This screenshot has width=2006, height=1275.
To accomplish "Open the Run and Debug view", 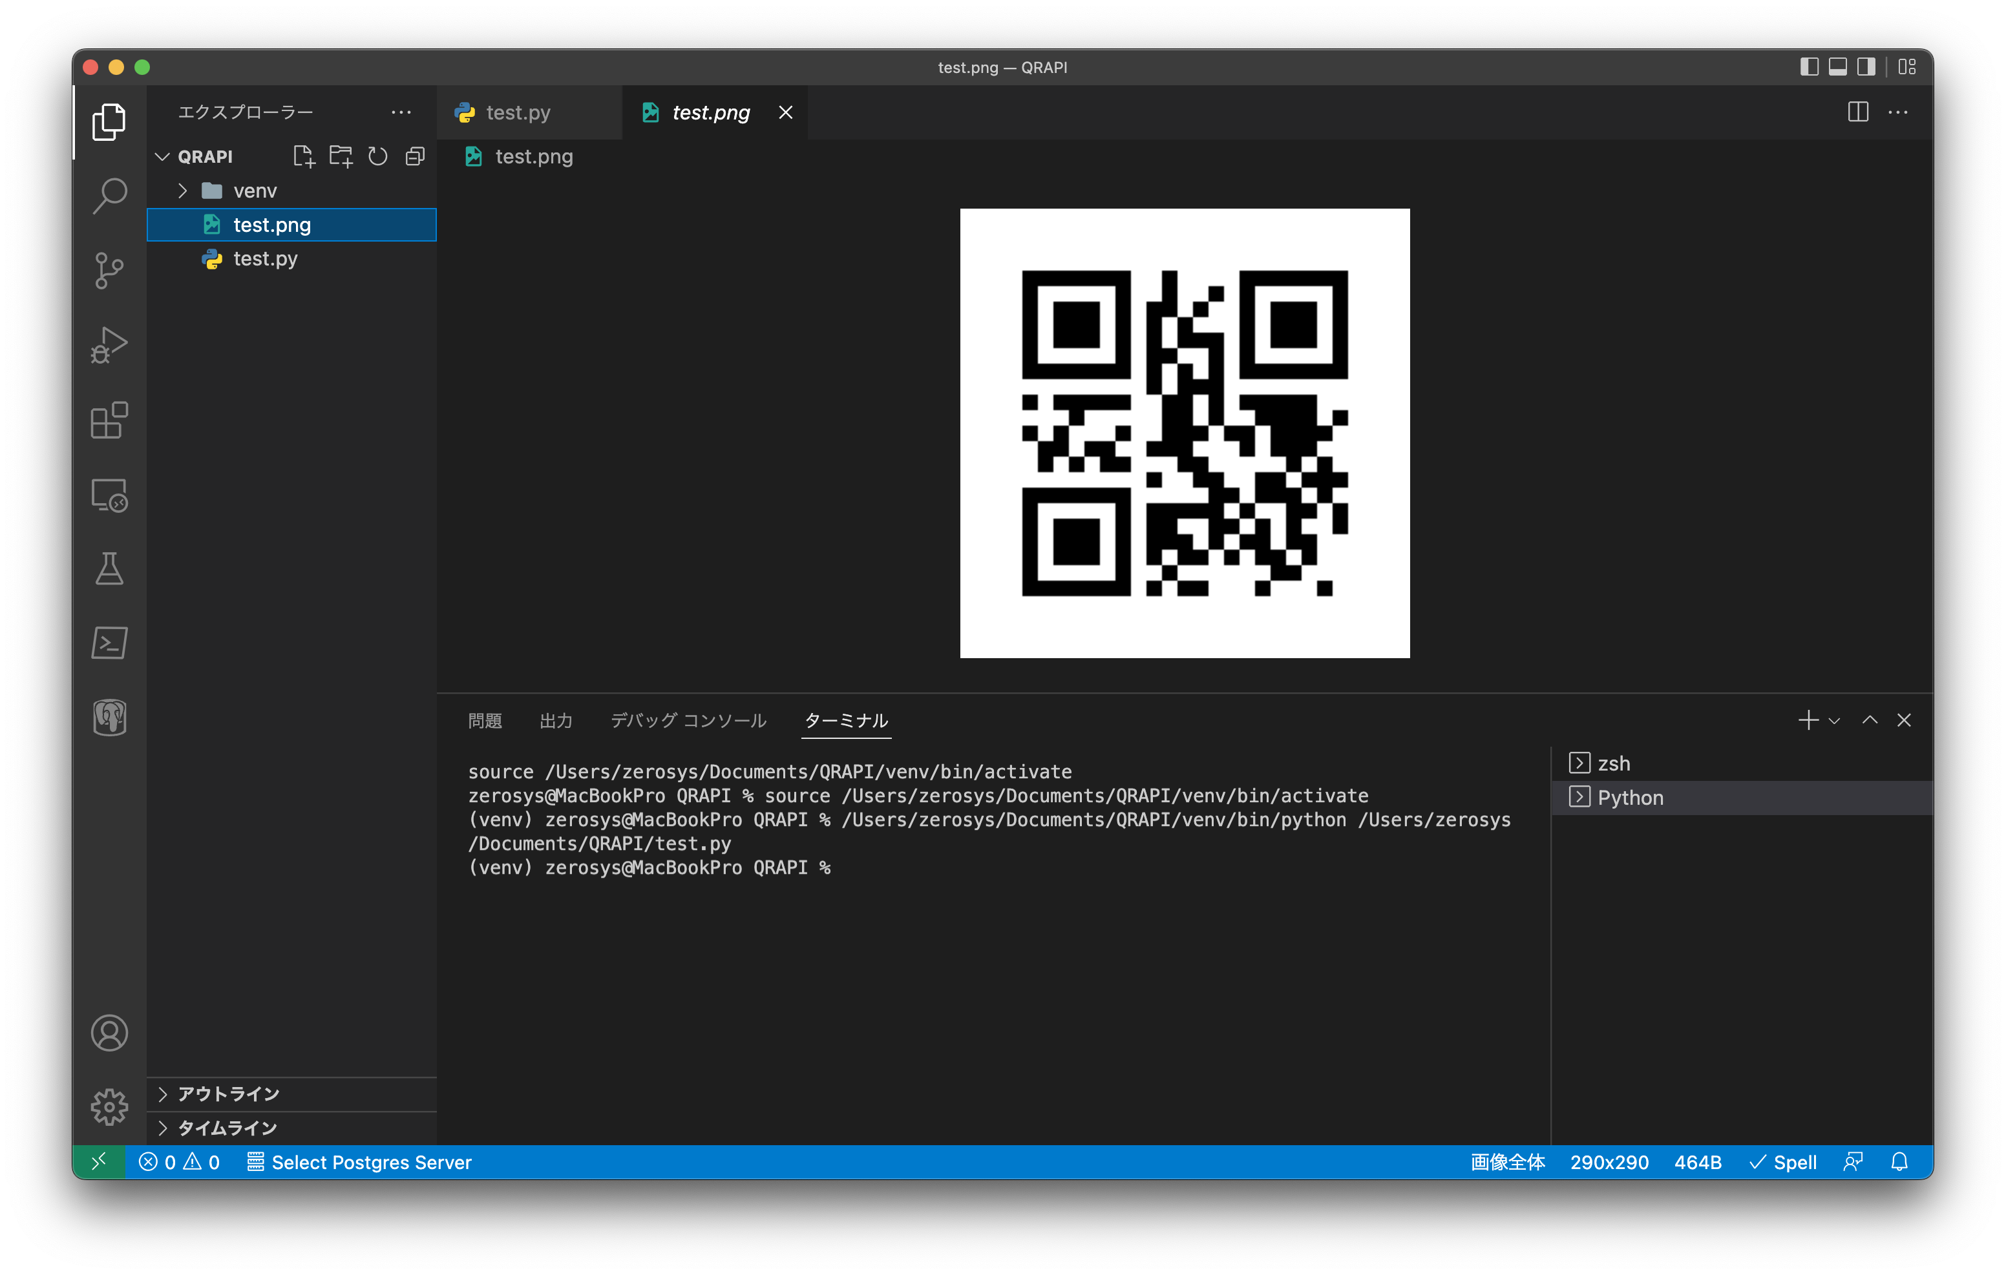I will 109,345.
